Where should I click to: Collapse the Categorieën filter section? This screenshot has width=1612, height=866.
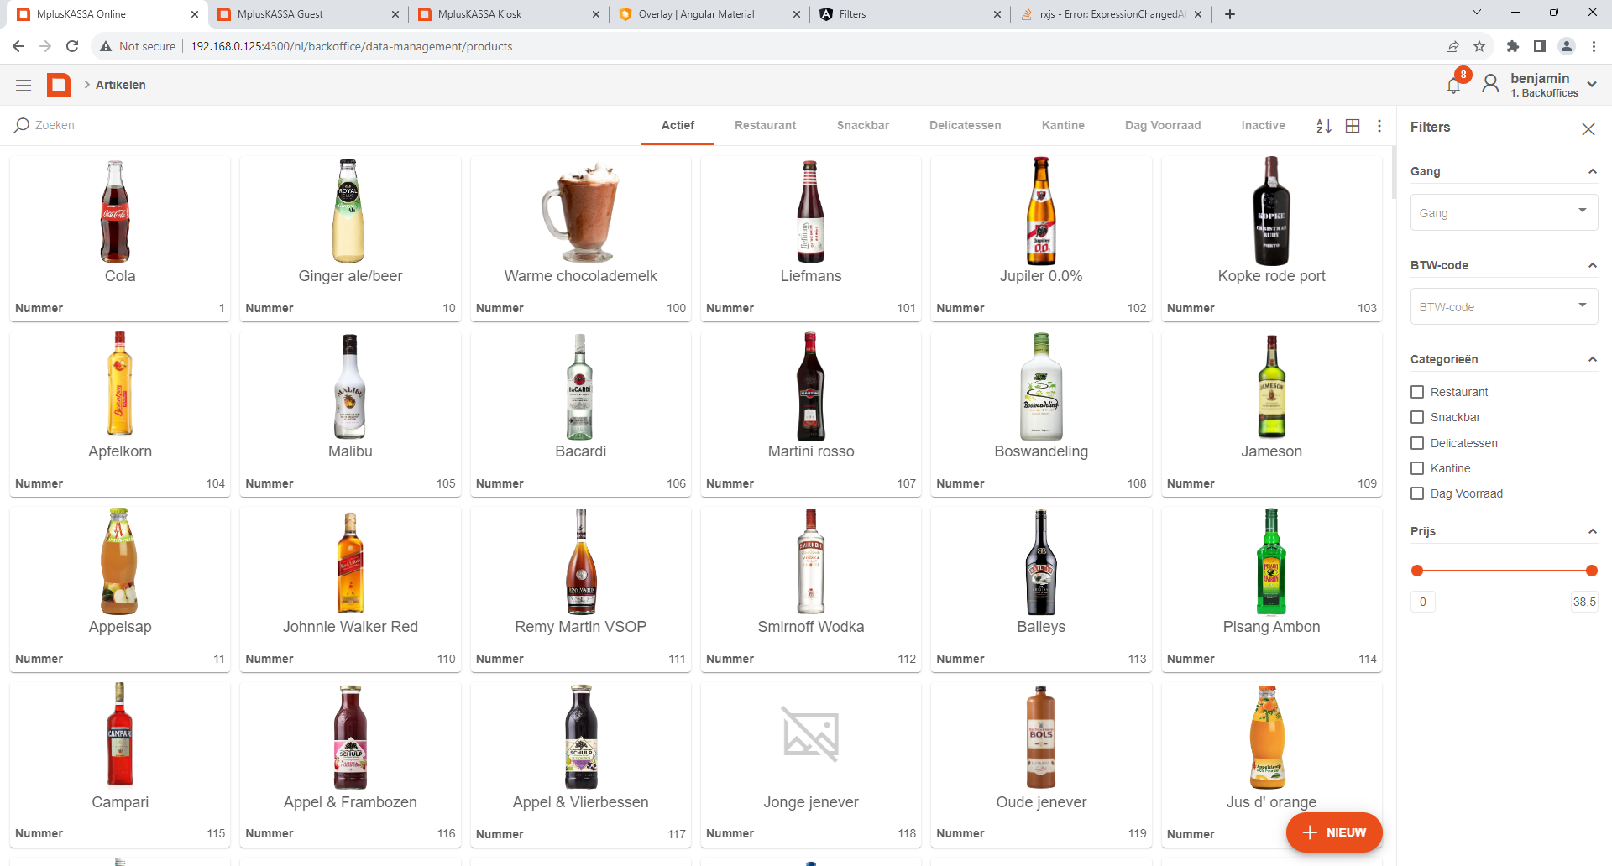pyautogui.click(x=1592, y=359)
